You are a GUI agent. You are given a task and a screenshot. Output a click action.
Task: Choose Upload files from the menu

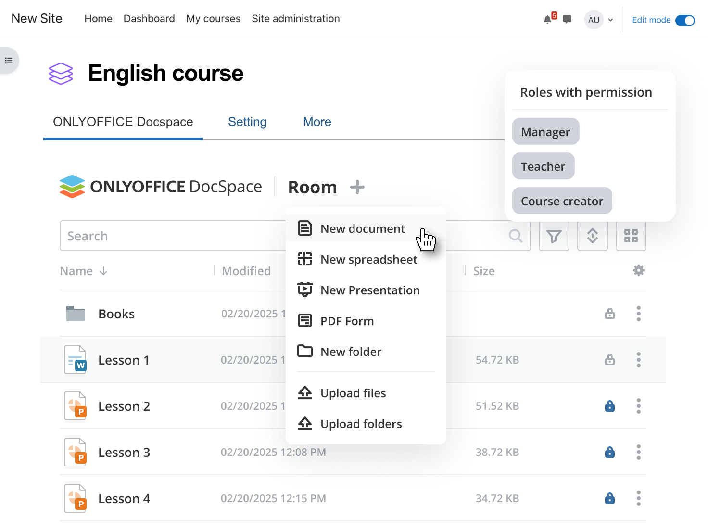366,393
